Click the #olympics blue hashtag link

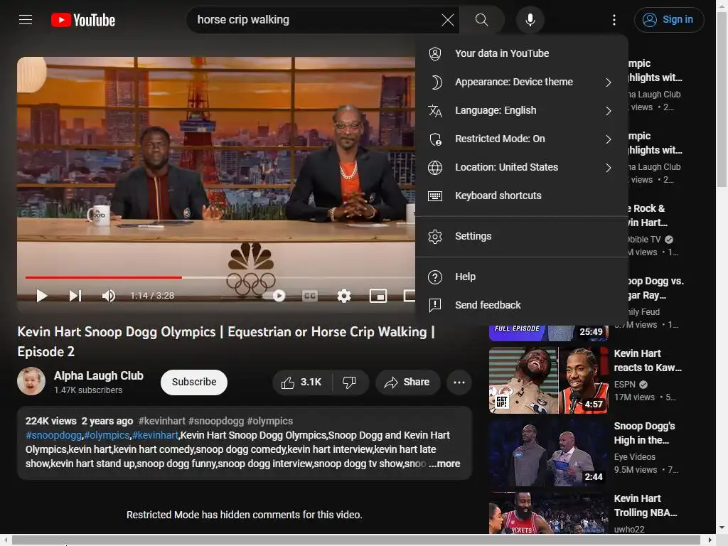pos(107,435)
